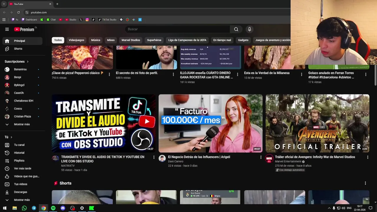This screenshot has height=212, width=377.
Task: Select the Superhéroe filter chip
Action: coord(154,40)
